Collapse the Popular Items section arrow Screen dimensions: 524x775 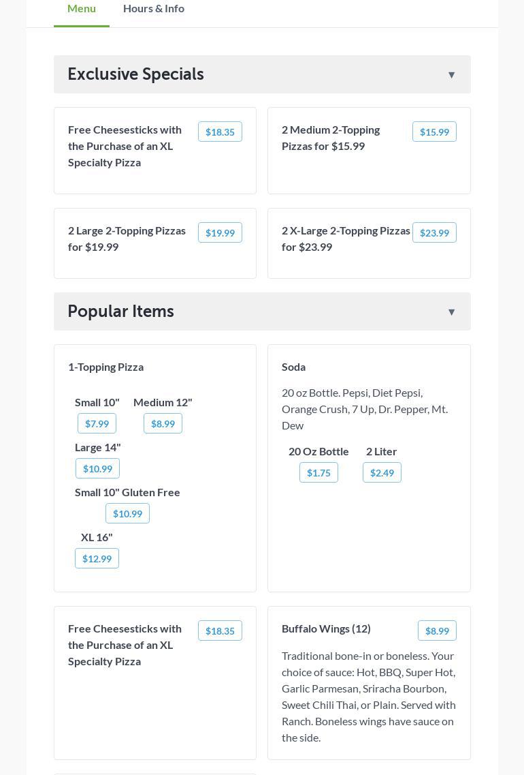(x=451, y=312)
